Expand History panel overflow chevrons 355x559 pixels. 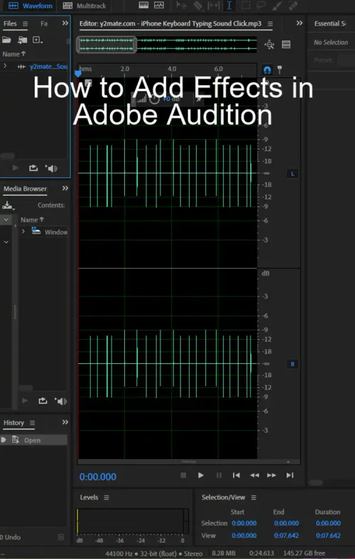(65, 422)
